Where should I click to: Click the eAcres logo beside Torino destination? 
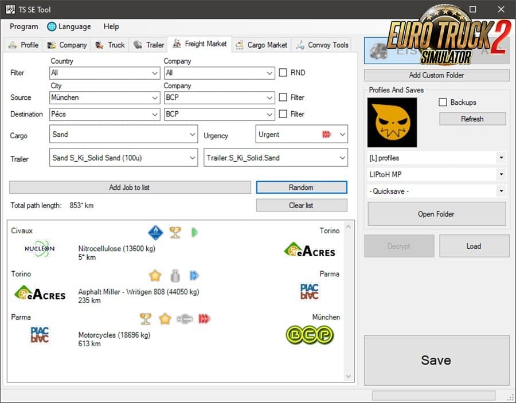(310, 250)
